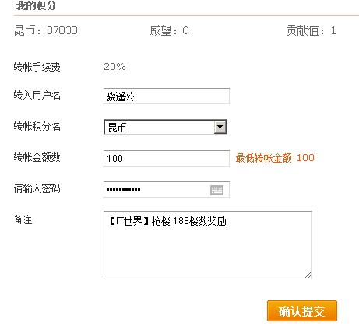Grab the textarea resize handle corner

308,275
